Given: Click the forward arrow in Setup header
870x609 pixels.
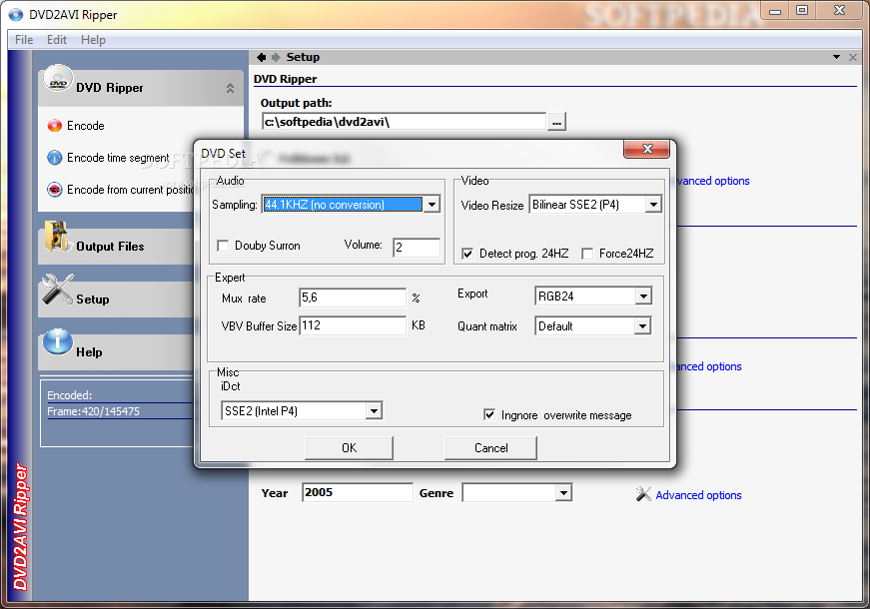Looking at the screenshot, I should click(x=276, y=57).
